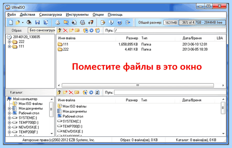Click the Exit icon in main toolbar
Image resolution: width=232 pixels, height=148 pixels.
coord(128,23)
